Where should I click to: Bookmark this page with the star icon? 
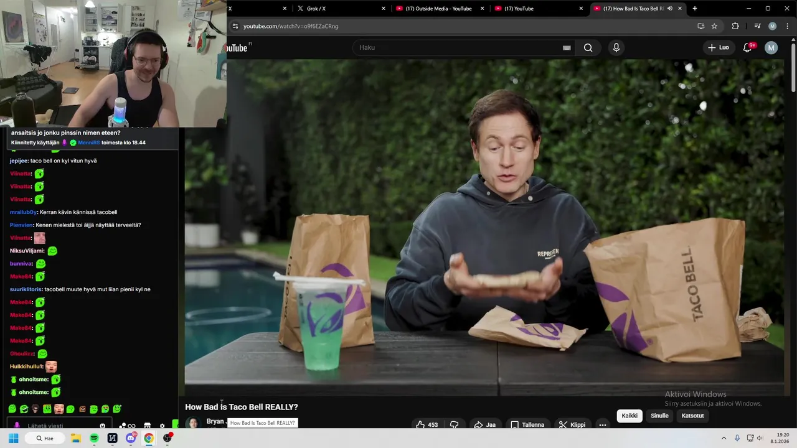[x=714, y=26]
